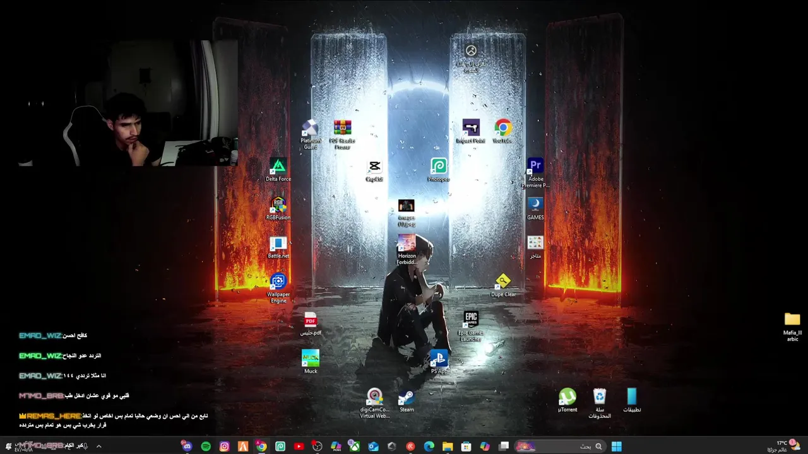Open the µTorrent desktop shortcut

coord(567,401)
